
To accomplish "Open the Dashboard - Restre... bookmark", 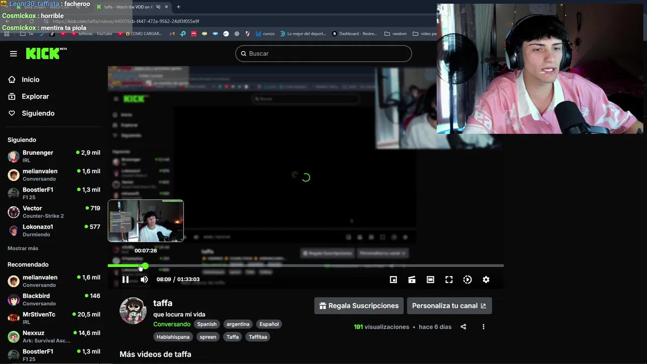I will [x=354, y=34].
